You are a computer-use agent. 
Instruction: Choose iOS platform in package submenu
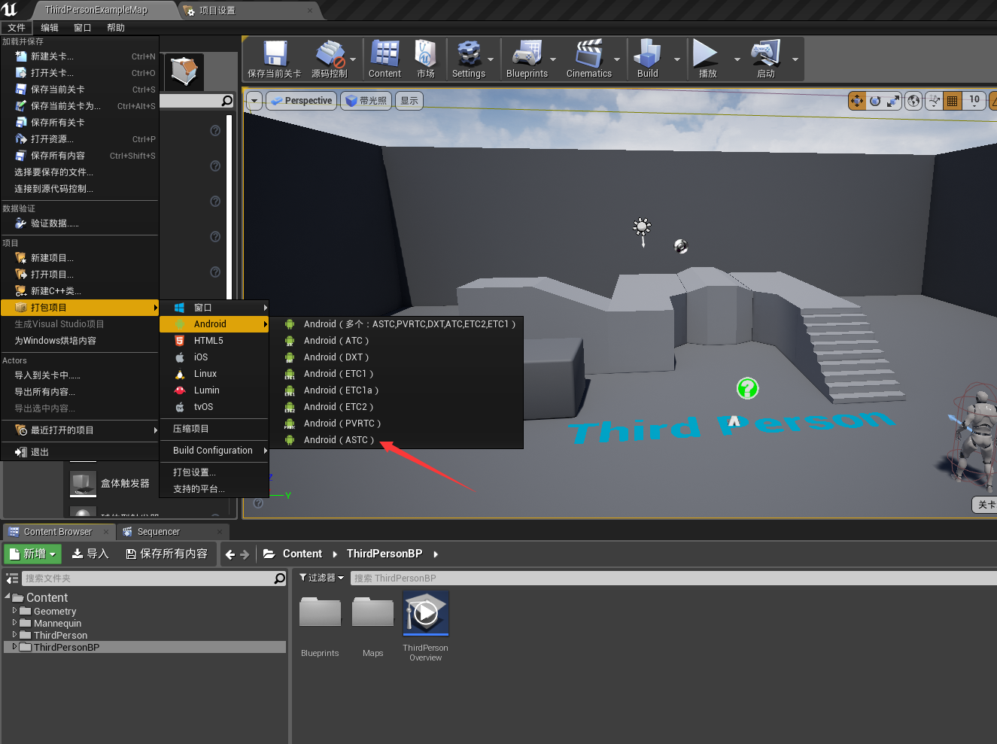pos(214,357)
